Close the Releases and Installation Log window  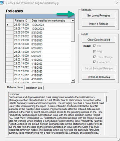(117, 3)
